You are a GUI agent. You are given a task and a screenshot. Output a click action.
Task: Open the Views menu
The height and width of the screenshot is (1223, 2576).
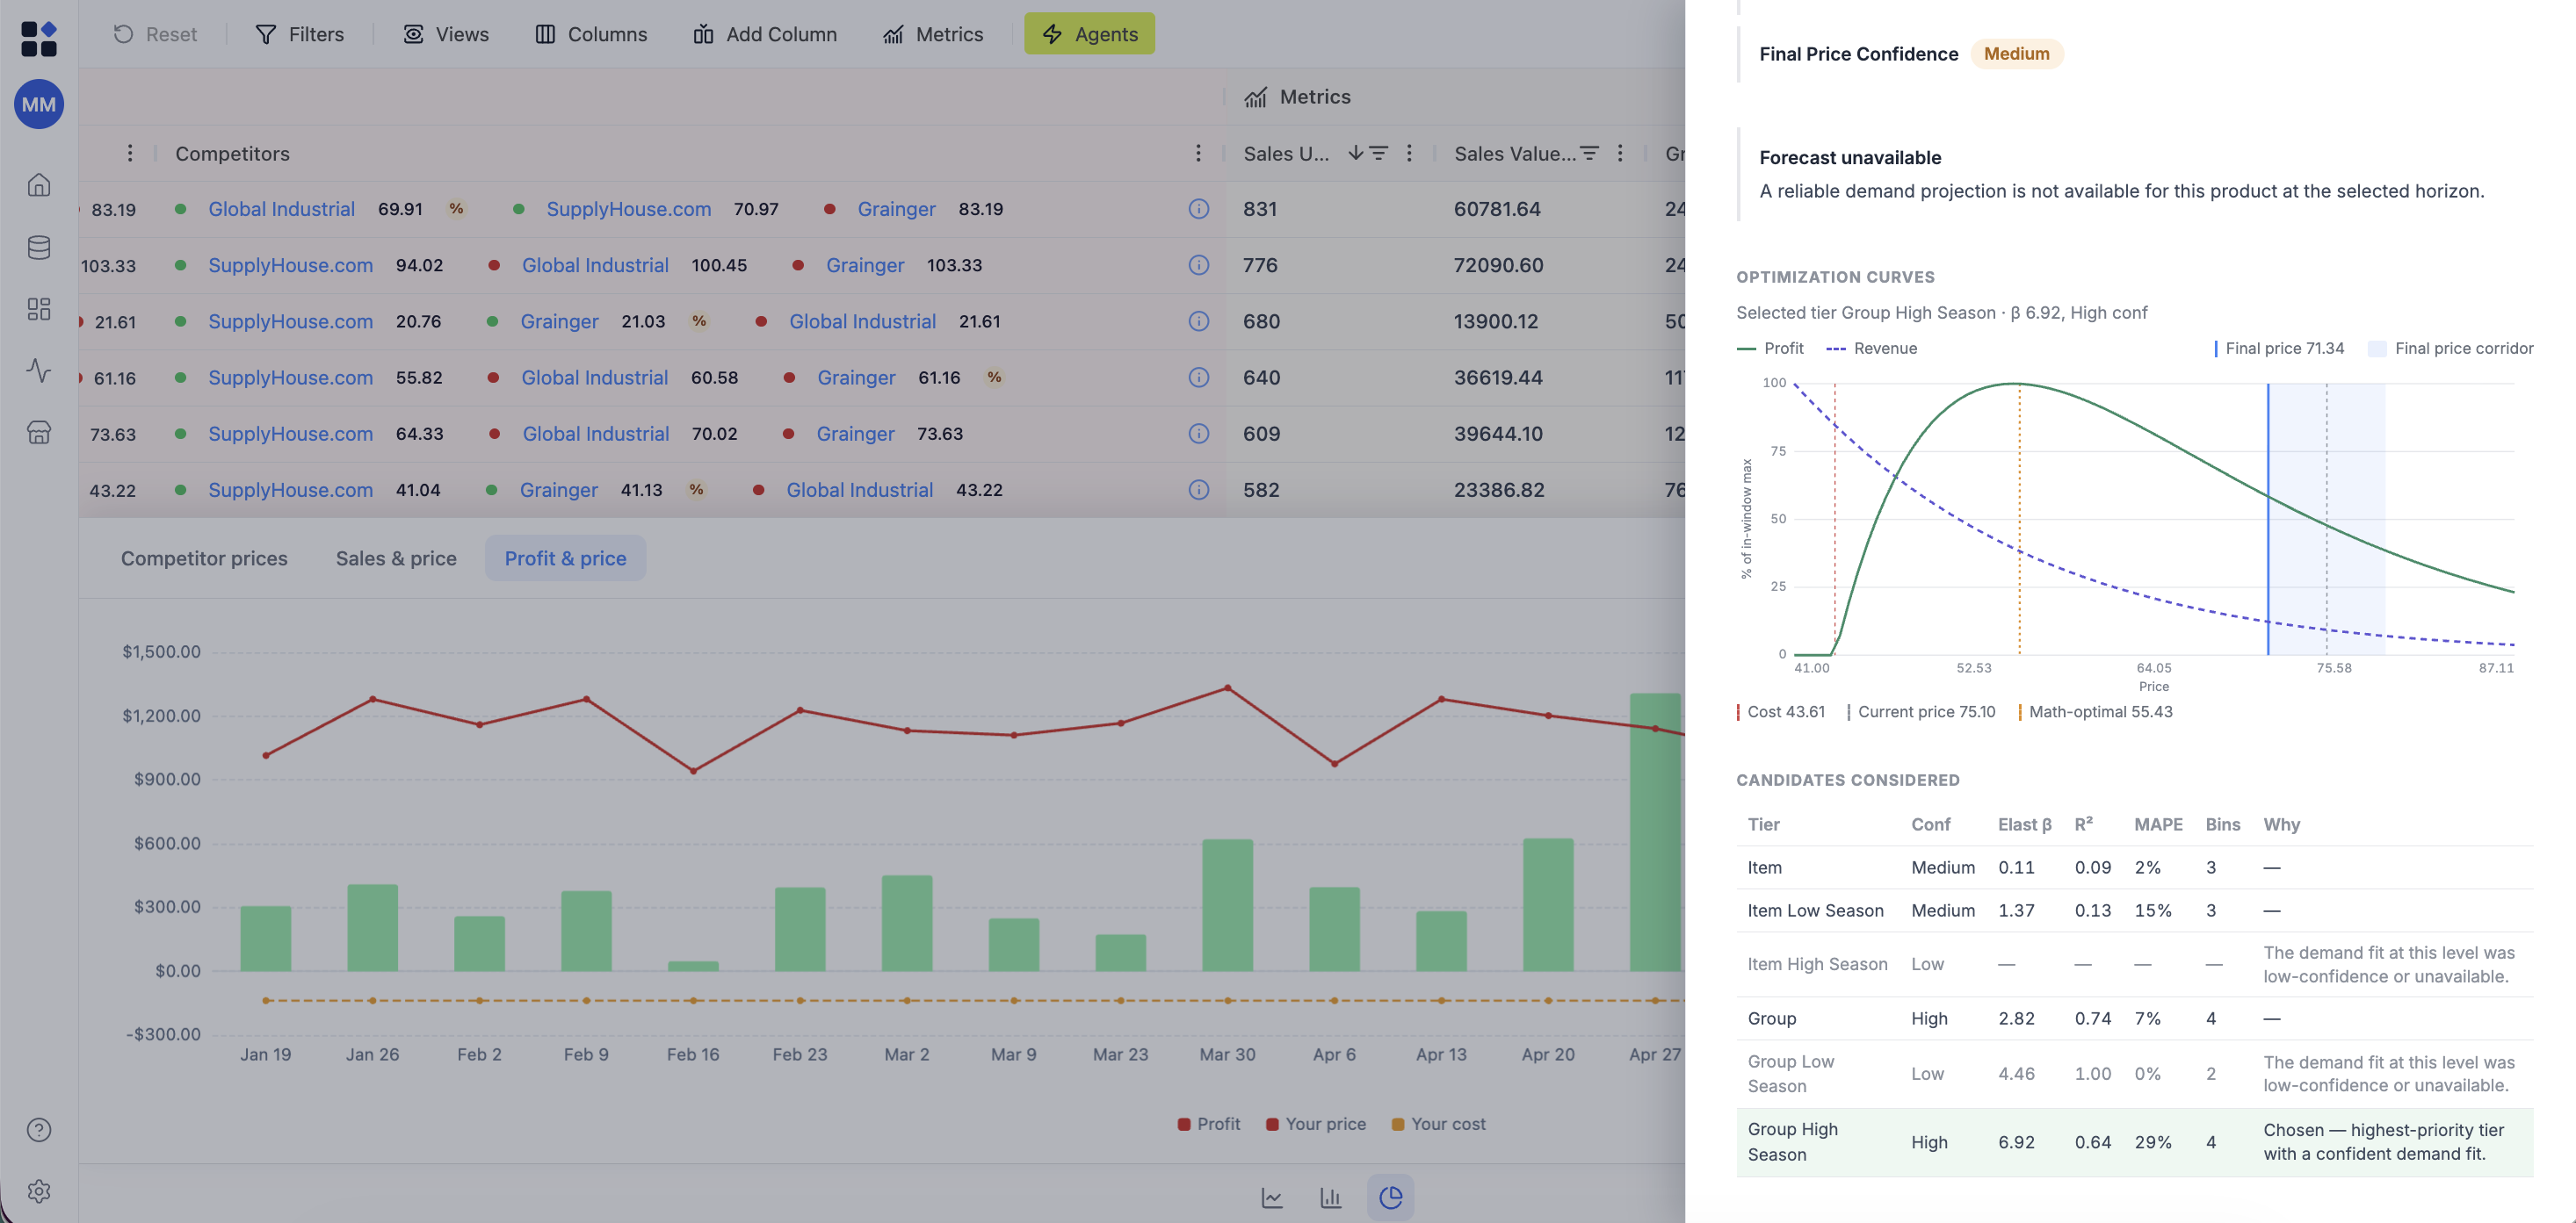click(x=446, y=34)
